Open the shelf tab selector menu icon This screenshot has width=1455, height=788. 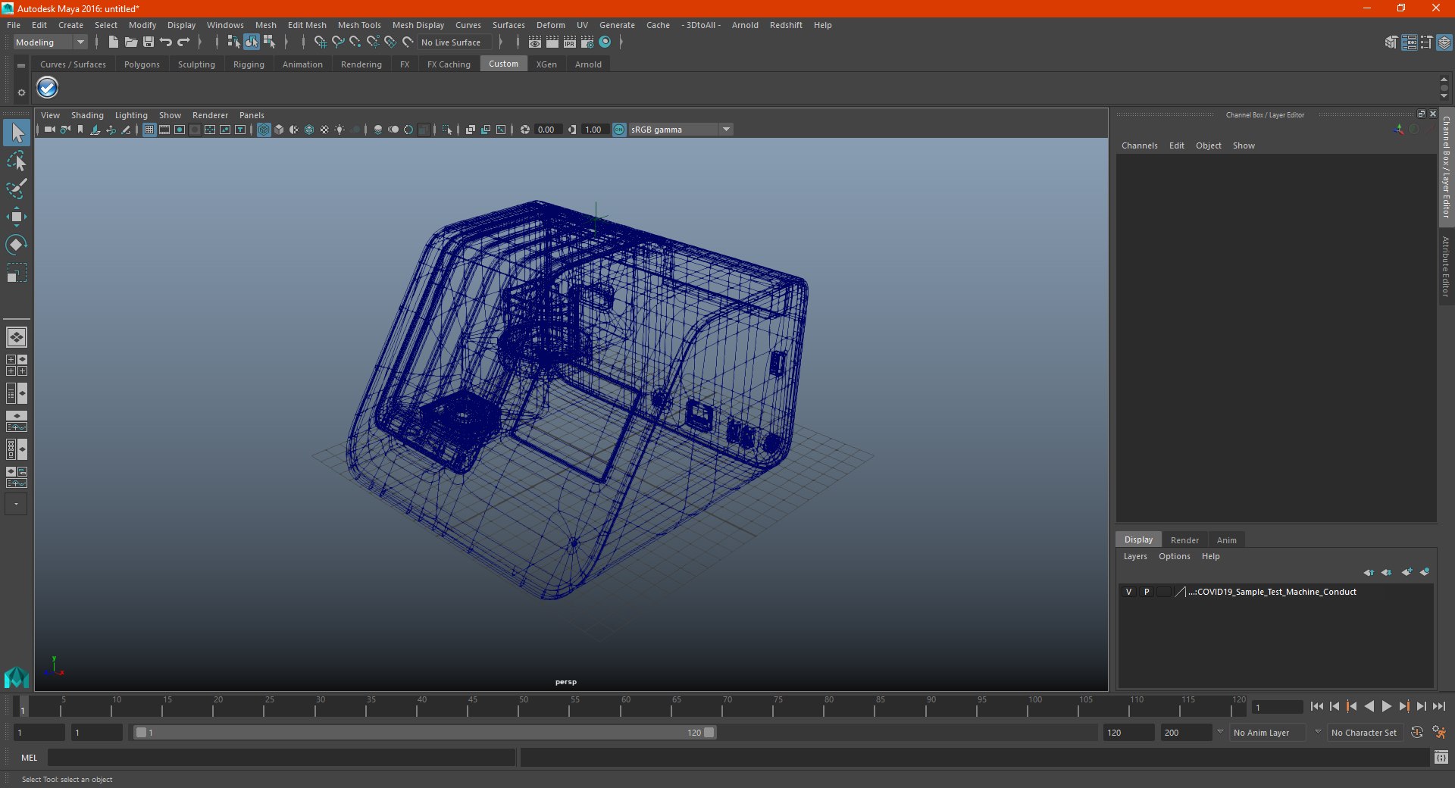click(21, 66)
